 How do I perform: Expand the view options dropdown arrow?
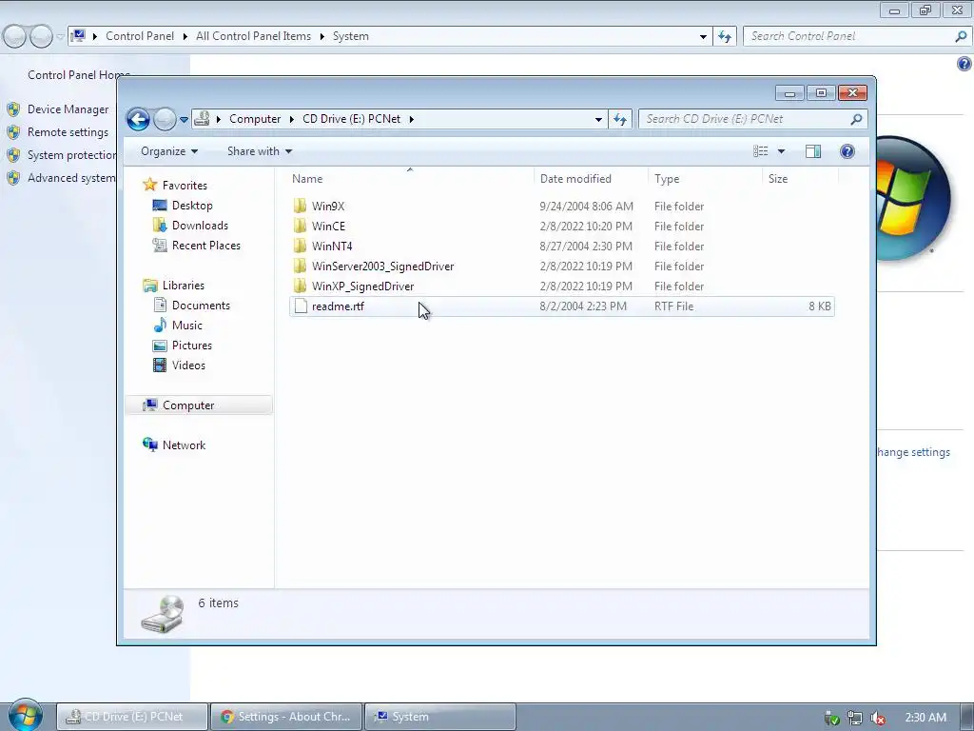click(782, 151)
